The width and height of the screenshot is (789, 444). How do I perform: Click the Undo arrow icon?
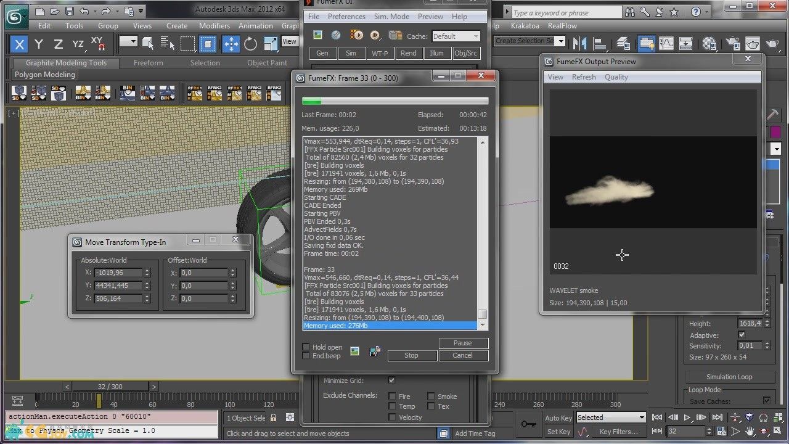[x=84, y=11]
